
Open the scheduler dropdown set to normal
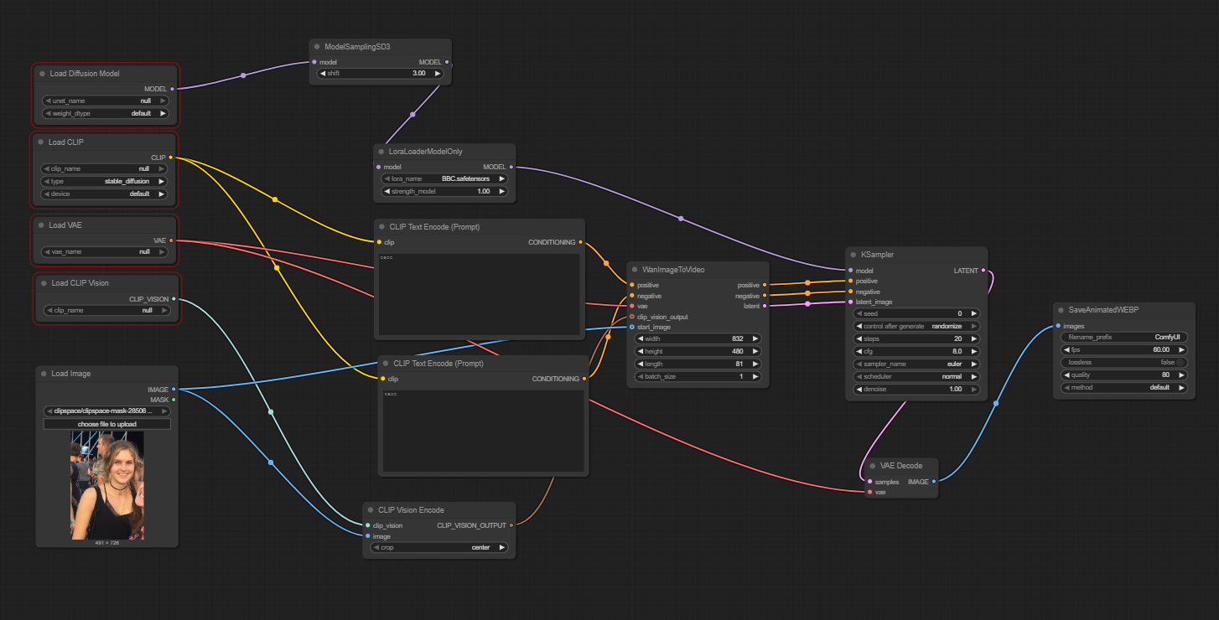point(916,377)
